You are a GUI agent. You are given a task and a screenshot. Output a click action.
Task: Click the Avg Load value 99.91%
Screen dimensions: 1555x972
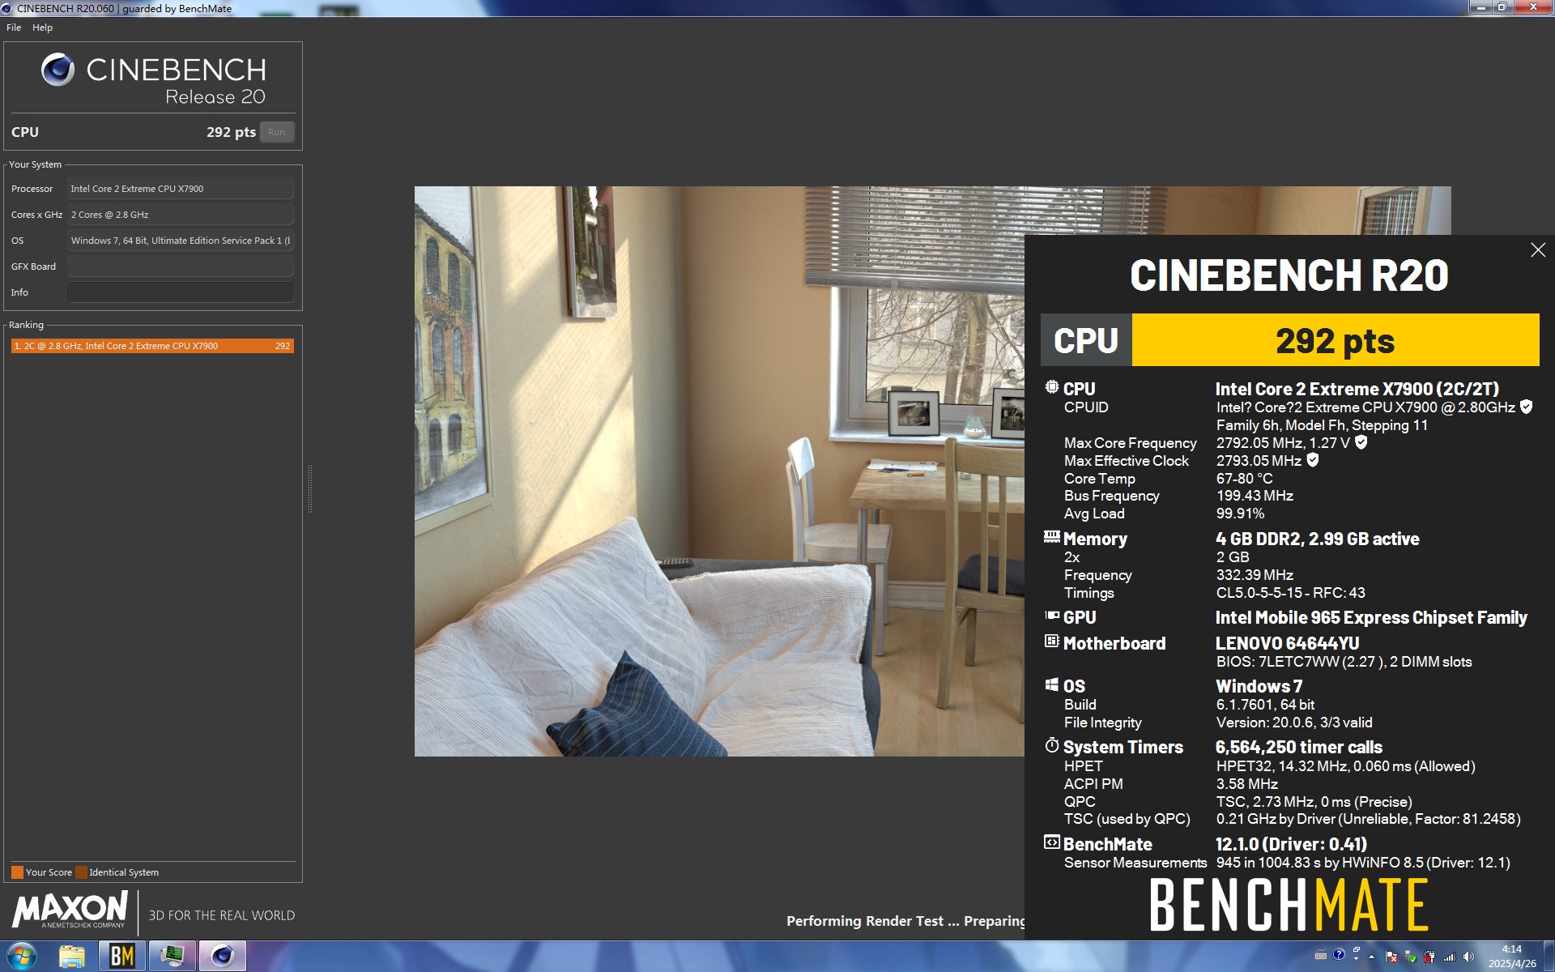[x=1240, y=514]
